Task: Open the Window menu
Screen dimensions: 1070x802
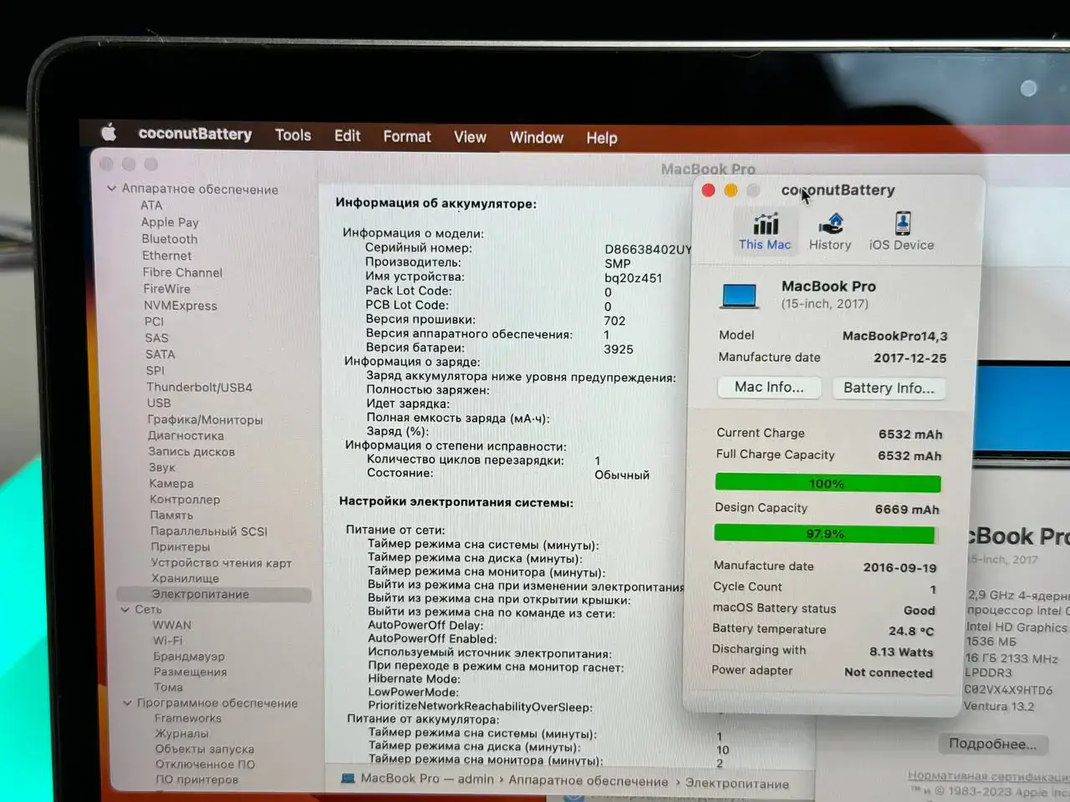Action: (x=537, y=138)
